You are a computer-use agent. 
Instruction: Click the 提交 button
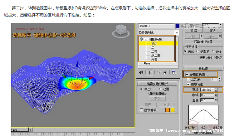click(157, 99)
